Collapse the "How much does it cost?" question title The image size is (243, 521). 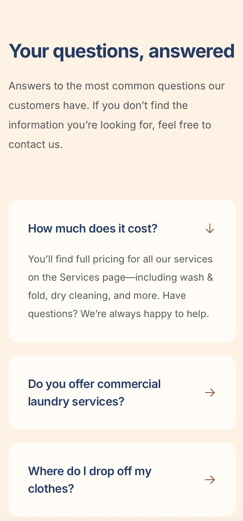click(93, 229)
